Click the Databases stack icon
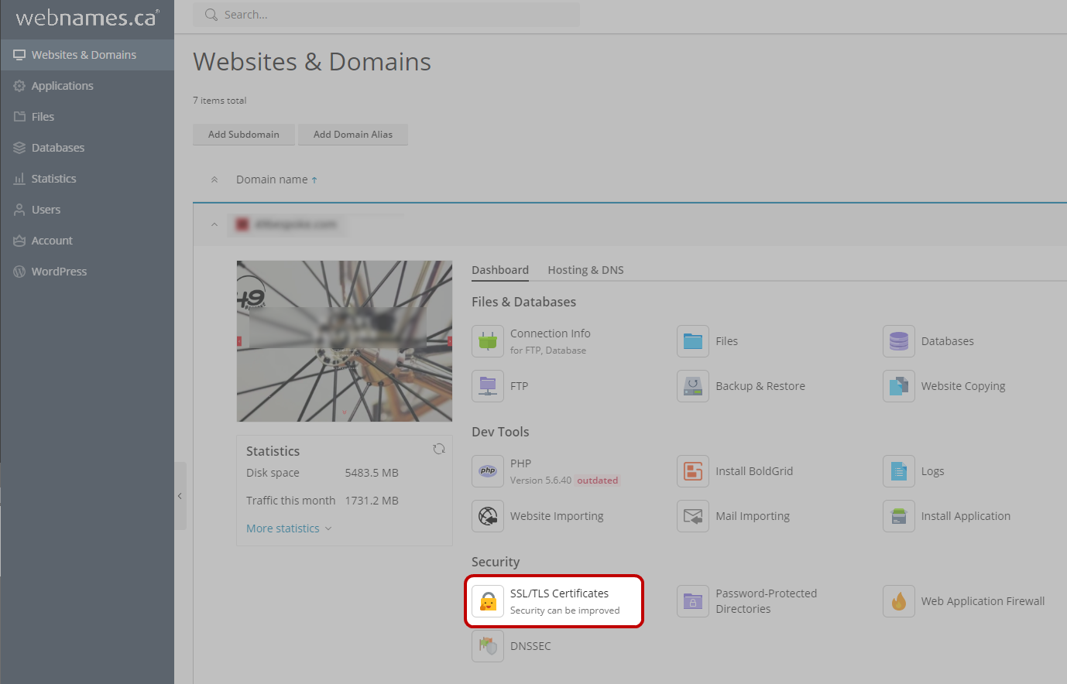The image size is (1067, 684). click(x=898, y=341)
